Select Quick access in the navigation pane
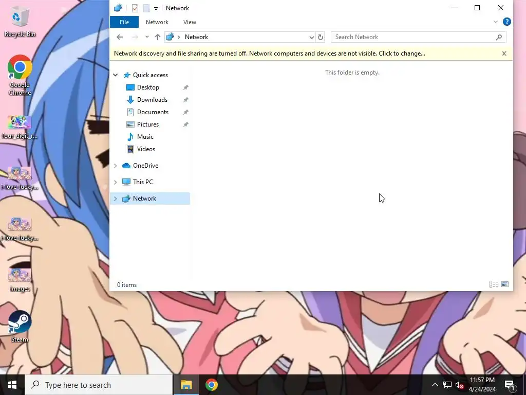 point(151,75)
